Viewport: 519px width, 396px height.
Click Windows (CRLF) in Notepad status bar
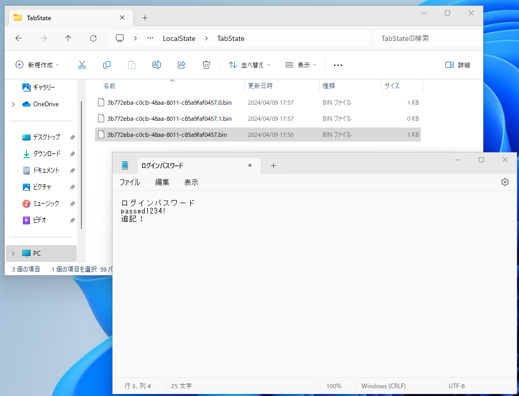[x=384, y=386]
